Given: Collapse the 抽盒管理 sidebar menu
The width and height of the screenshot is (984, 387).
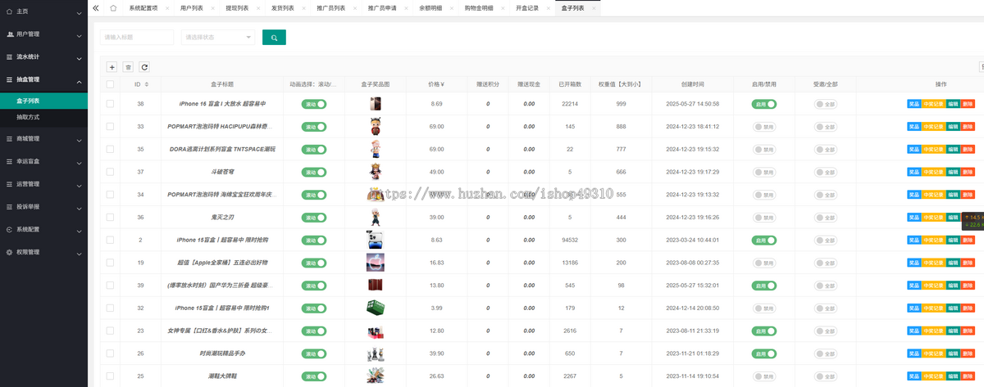Looking at the screenshot, I should coord(44,79).
